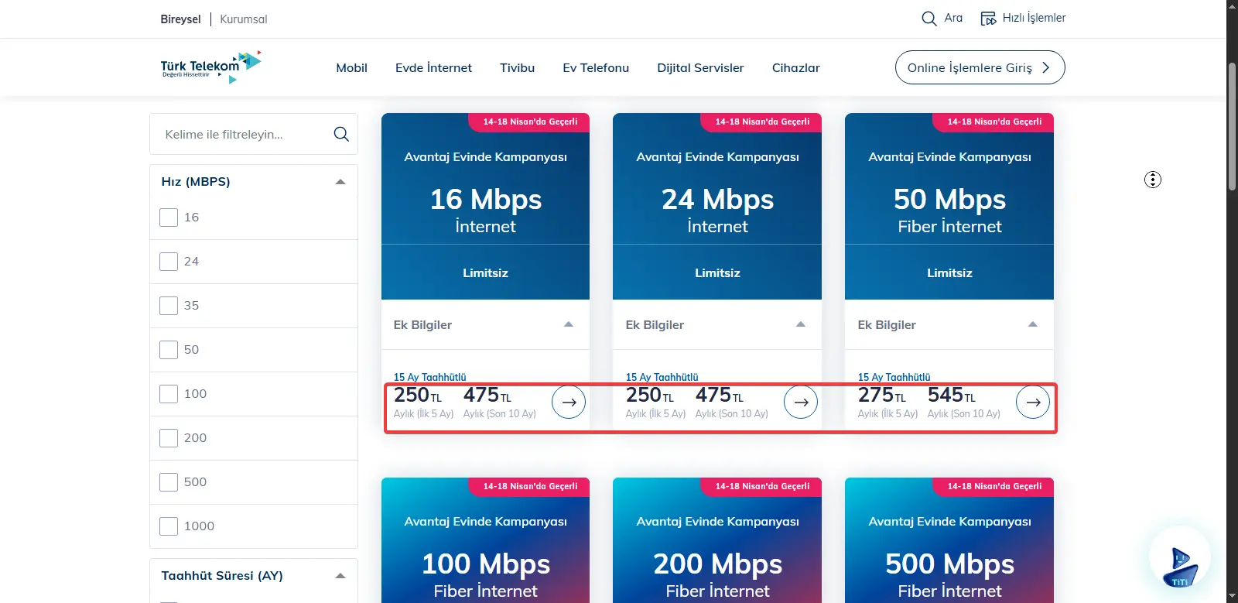Open the Hızlı İşlemler quick actions icon
1238x603 pixels.
(988, 19)
